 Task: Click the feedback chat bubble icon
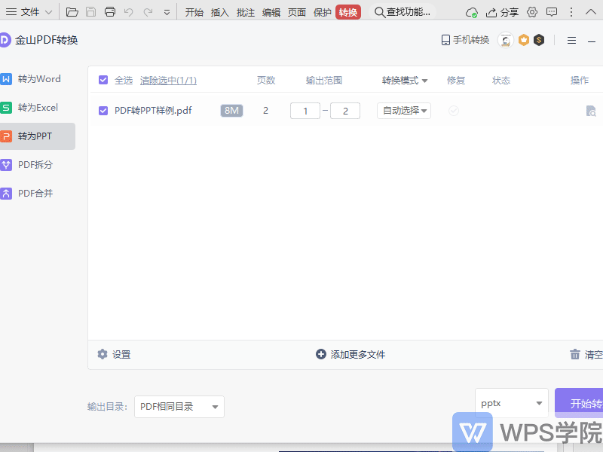(x=552, y=12)
